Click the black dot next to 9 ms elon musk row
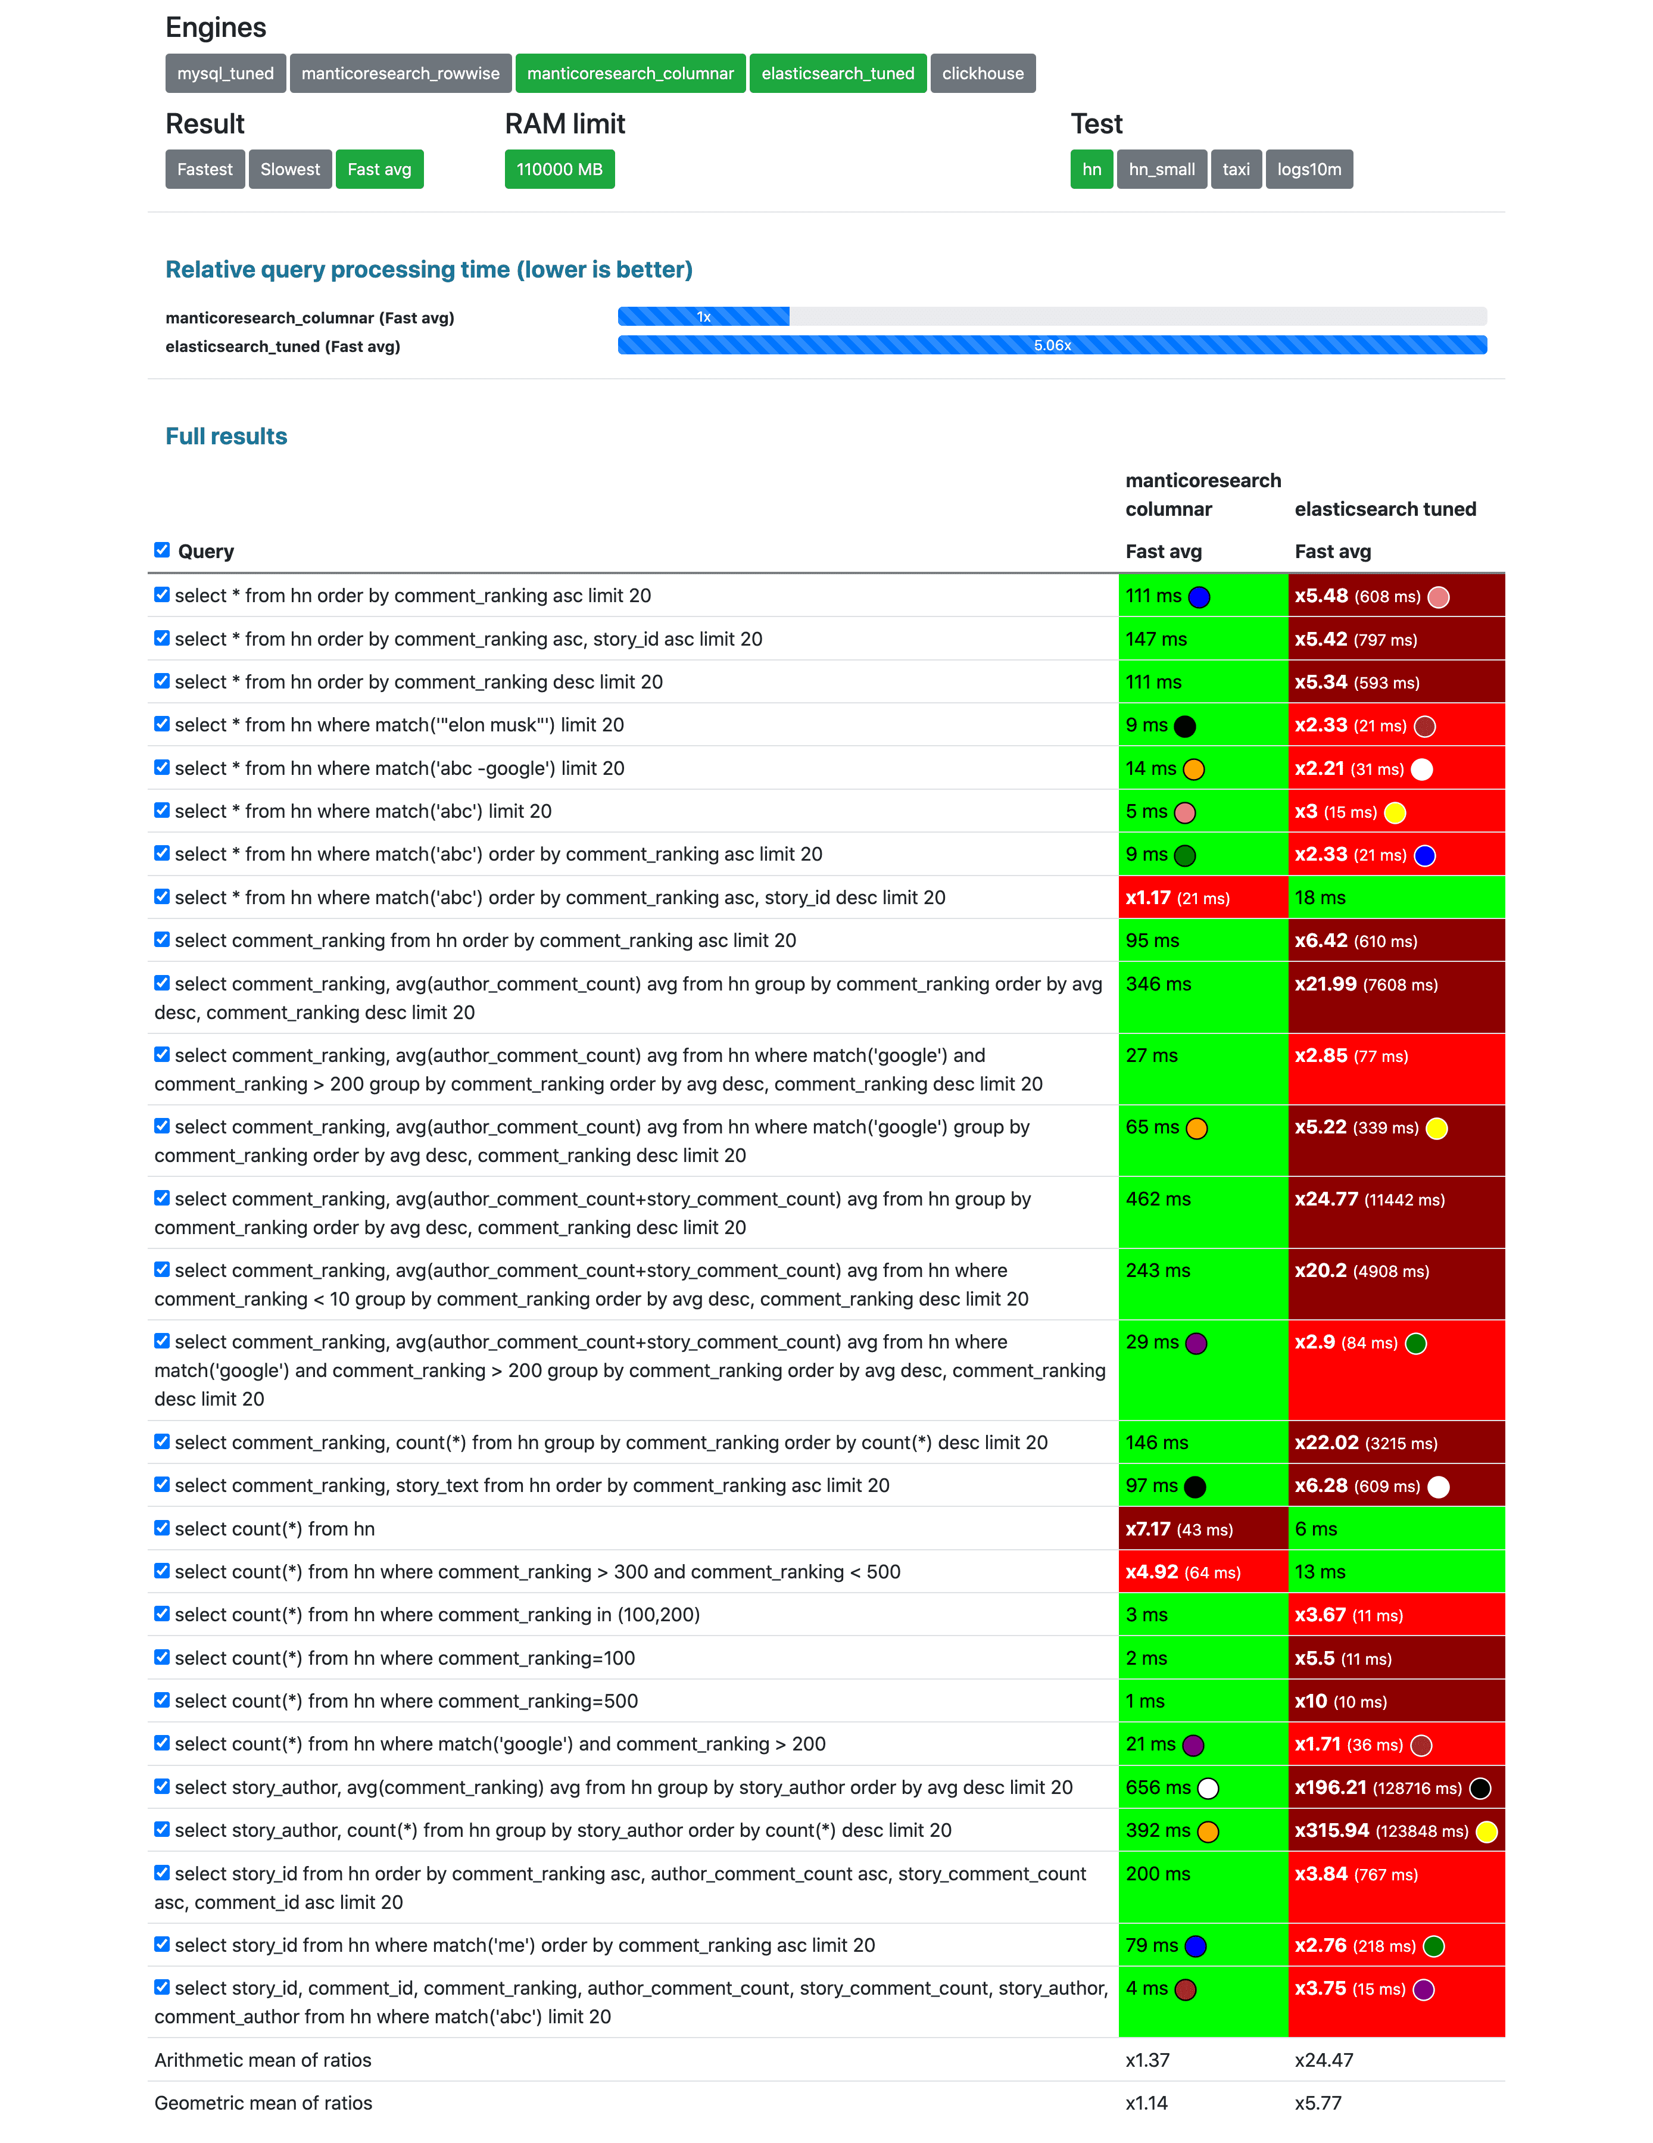This screenshot has height=2143, width=1653. point(1185,726)
